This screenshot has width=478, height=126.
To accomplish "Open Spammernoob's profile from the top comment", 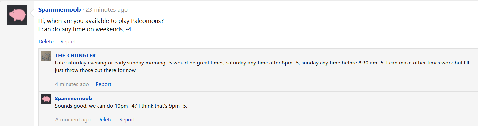I will click(x=59, y=10).
